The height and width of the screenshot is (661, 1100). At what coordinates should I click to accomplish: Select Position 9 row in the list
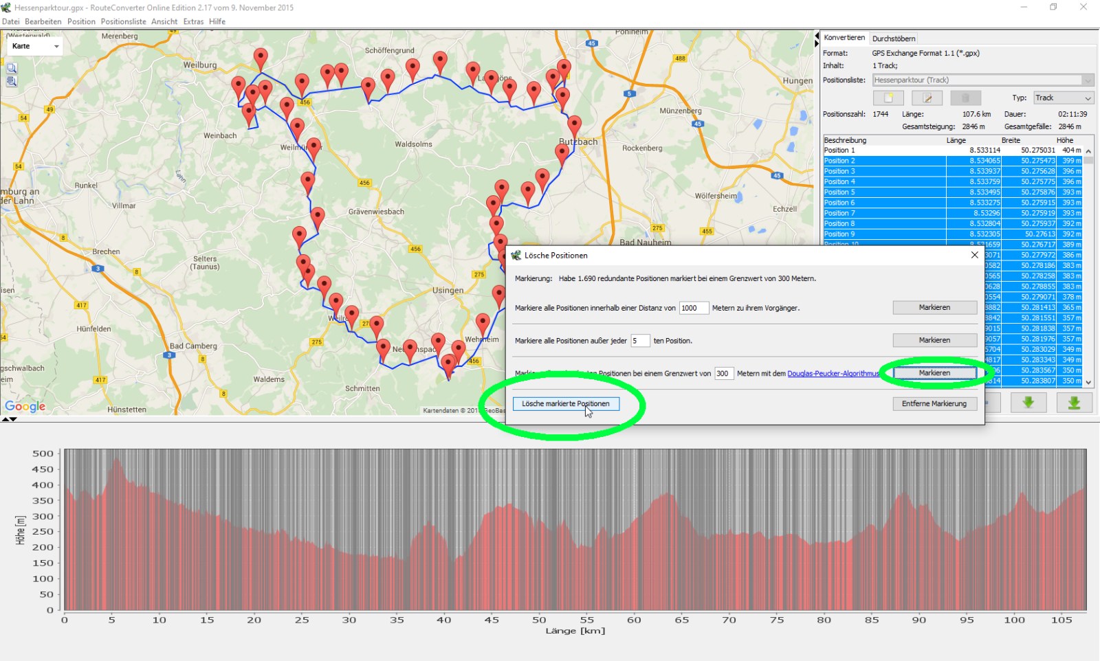tap(953, 234)
